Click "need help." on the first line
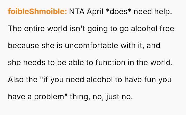 coord(153,12)
